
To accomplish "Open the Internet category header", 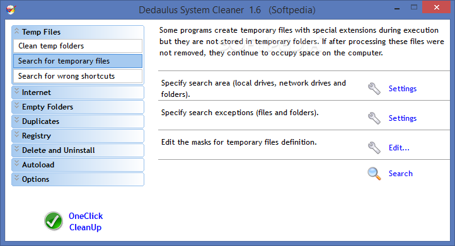I will pos(78,92).
